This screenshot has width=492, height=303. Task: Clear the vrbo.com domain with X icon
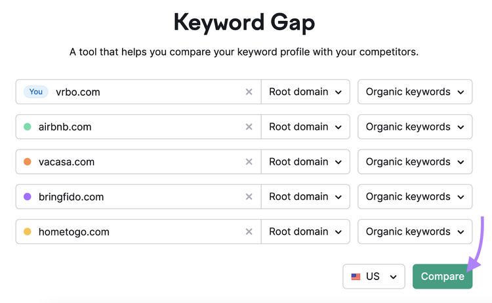click(249, 92)
